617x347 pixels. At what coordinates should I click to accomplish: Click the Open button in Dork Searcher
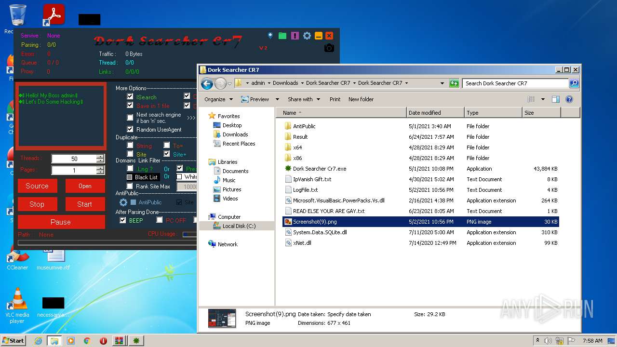(85, 186)
